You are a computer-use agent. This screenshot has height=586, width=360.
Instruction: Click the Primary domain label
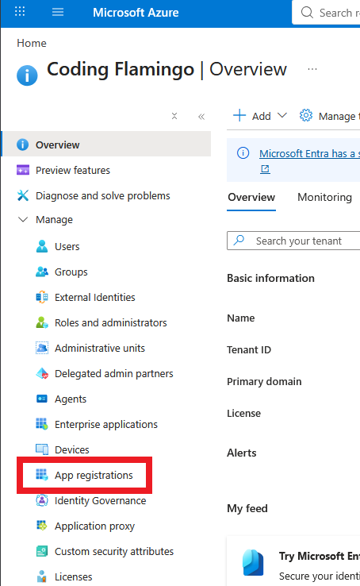[x=264, y=382]
